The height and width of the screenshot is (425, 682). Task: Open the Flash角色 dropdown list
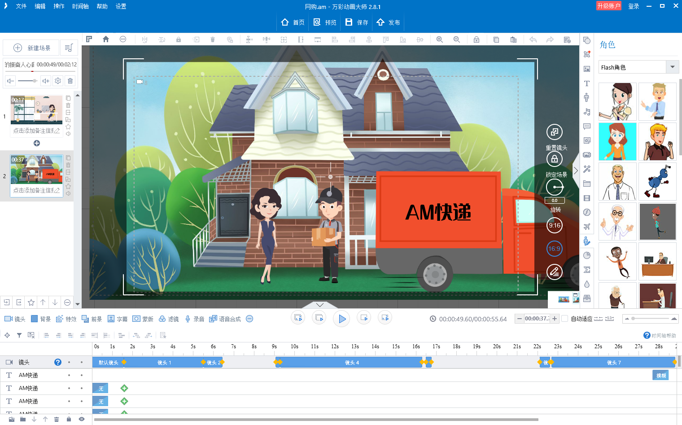(x=672, y=67)
